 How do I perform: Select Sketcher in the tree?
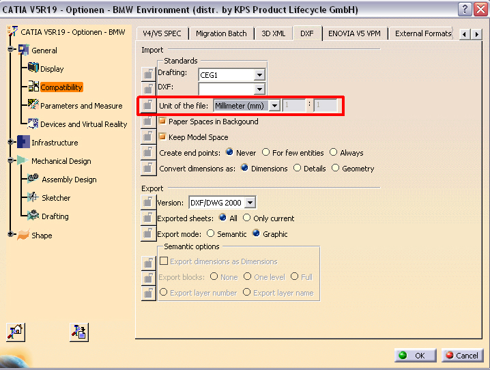tap(56, 198)
